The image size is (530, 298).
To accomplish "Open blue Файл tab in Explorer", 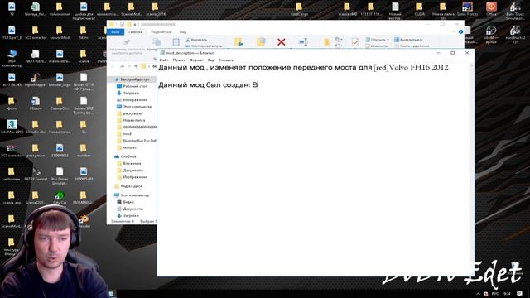I will pyautogui.click(x=115, y=32).
